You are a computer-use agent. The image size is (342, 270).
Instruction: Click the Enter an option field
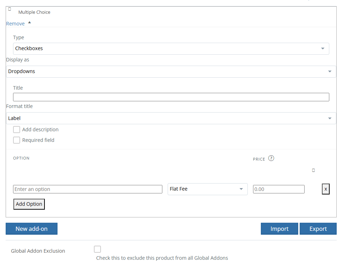pos(88,189)
